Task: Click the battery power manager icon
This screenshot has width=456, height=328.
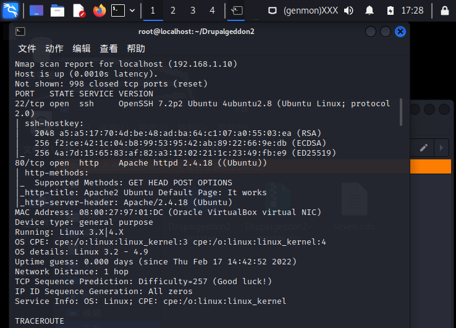Action: coord(391,11)
